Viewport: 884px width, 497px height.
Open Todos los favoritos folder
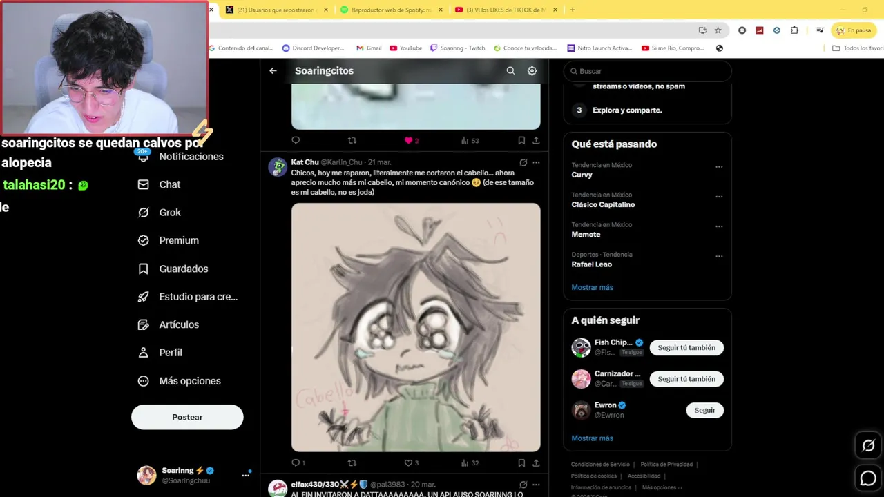click(858, 48)
